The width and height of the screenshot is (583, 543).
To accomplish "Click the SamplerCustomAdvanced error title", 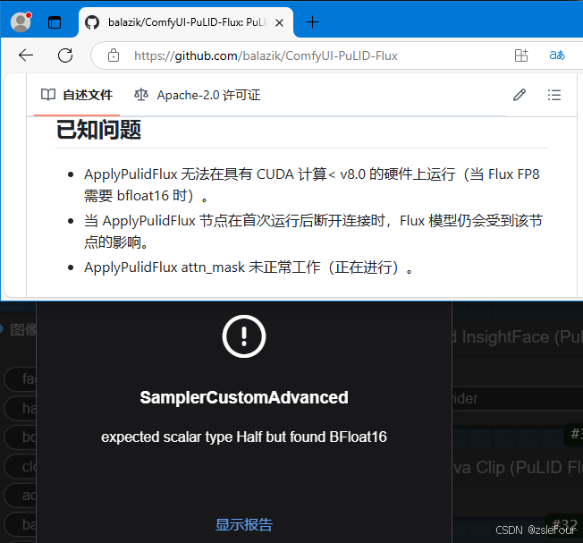I will point(244,397).
